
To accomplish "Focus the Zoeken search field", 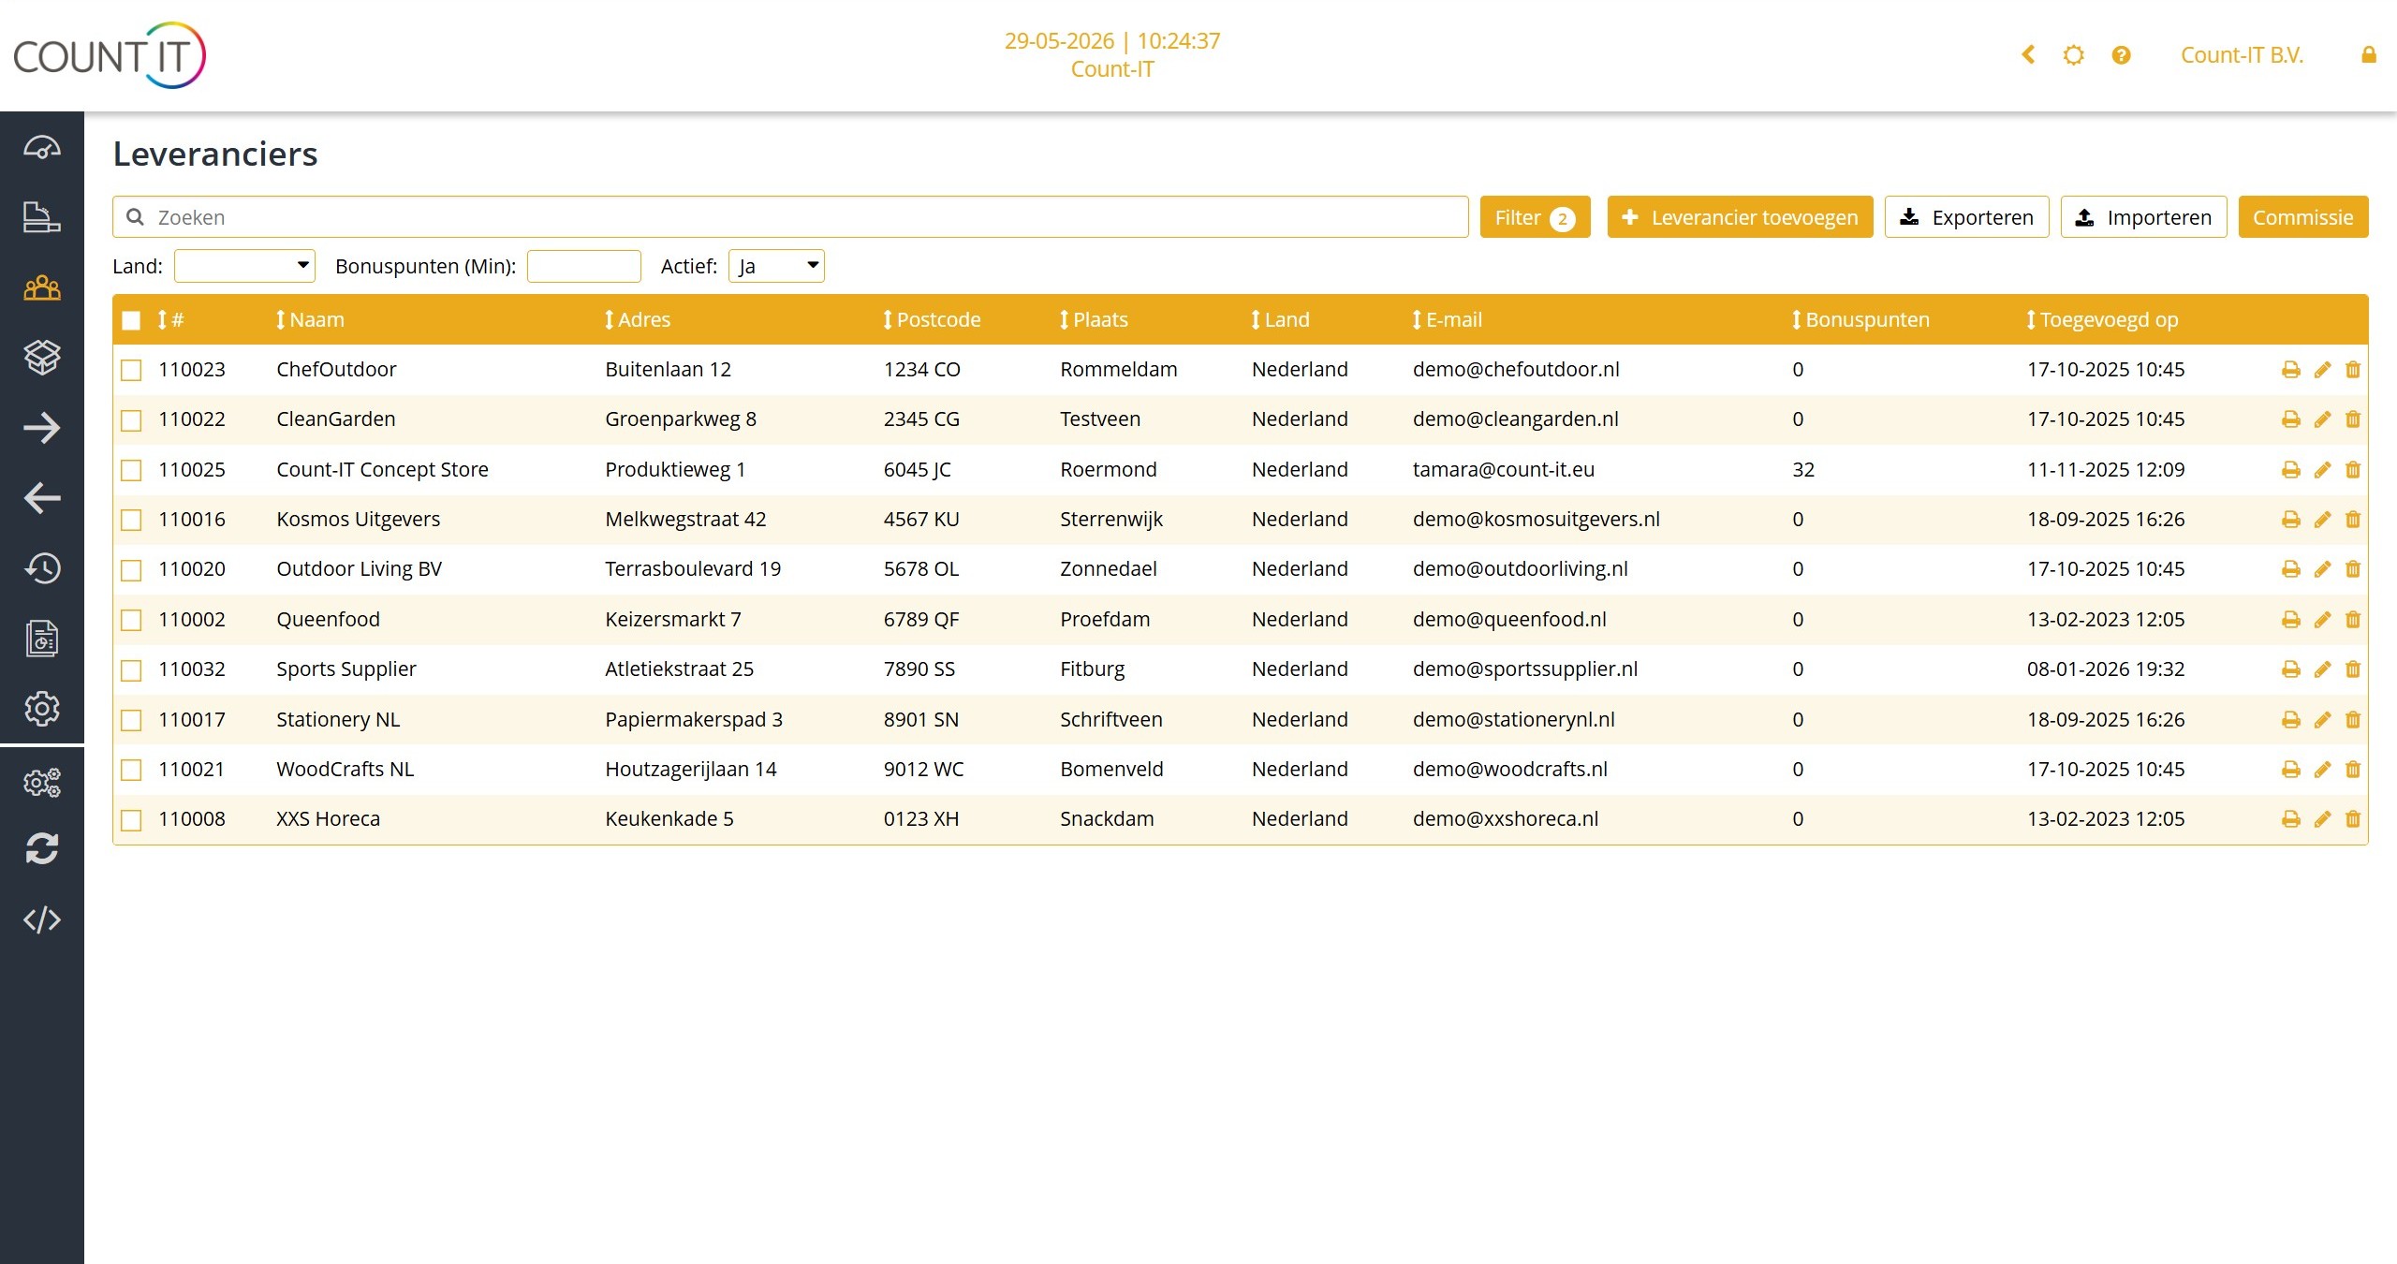I will (x=790, y=217).
